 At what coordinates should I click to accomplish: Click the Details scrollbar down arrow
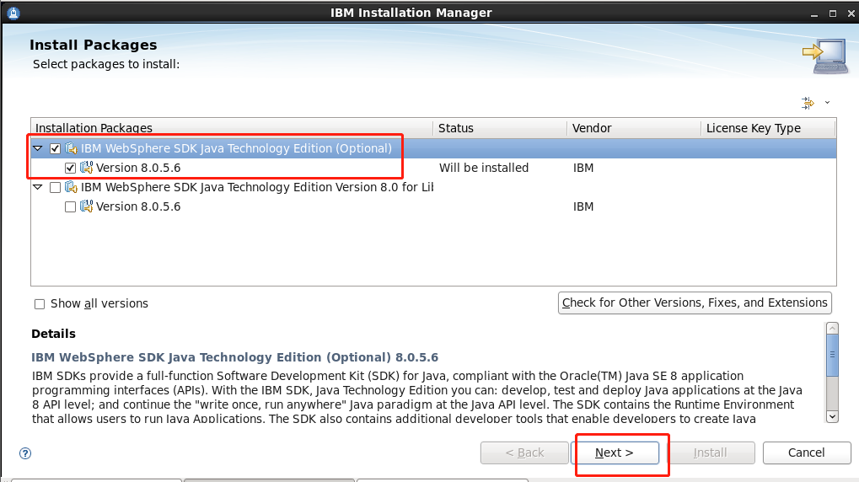tap(832, 415)
